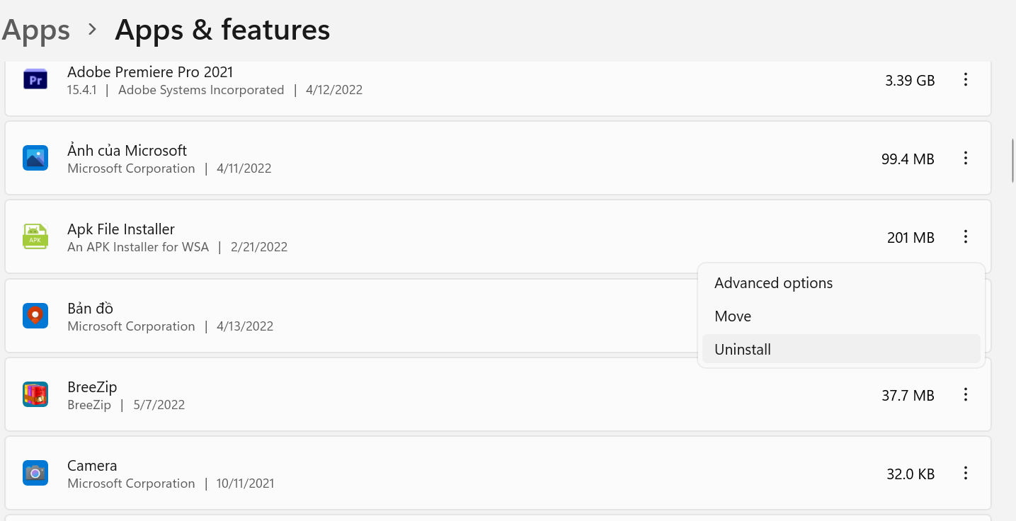
Task: Click the Ảnh của Microsoft photos icon
Action: click(35, 159)
